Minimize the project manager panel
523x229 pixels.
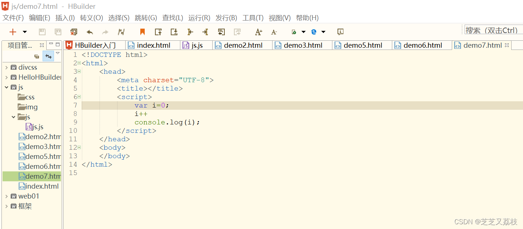point(51,44)
